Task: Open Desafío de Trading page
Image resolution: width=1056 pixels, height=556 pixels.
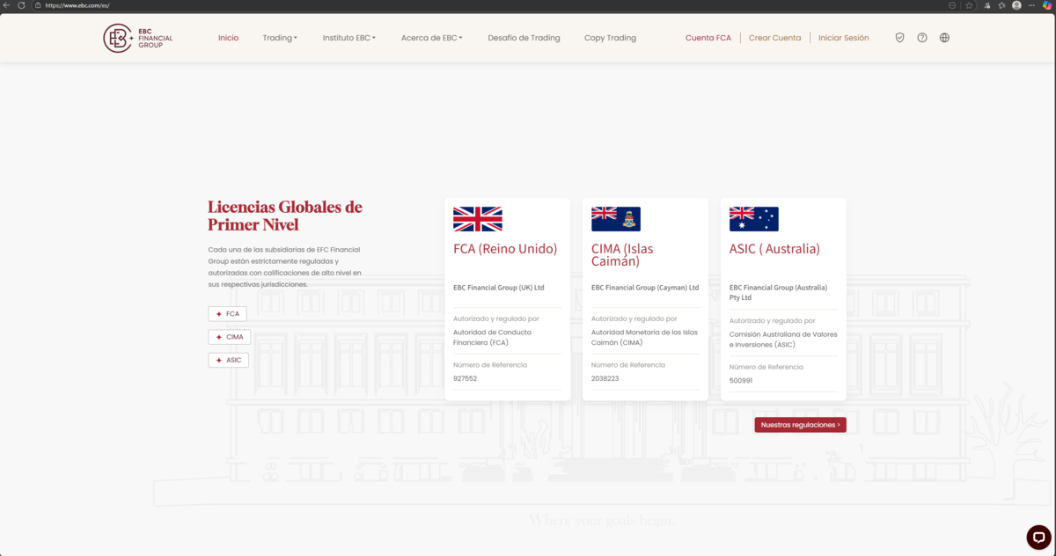Action: (524, 38)
